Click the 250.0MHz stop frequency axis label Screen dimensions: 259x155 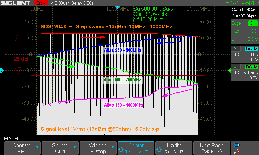pos(198,9)
